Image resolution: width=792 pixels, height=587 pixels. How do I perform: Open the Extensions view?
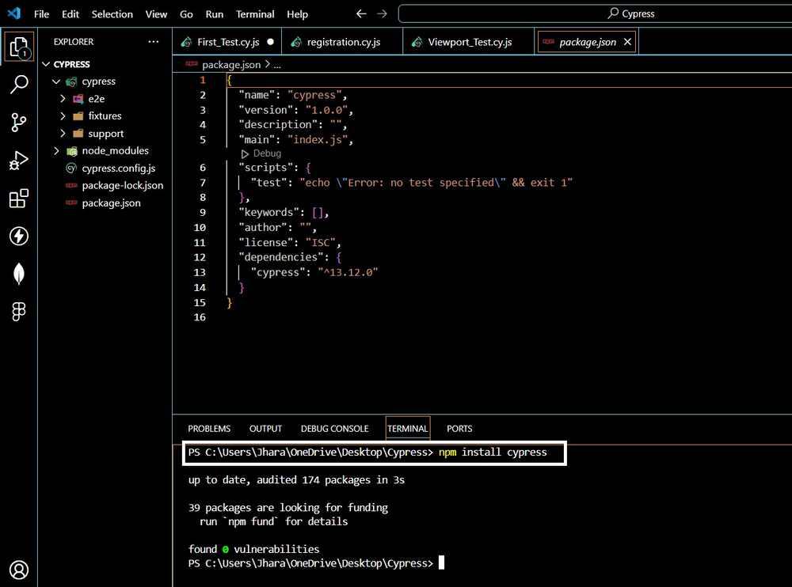pyautogui.click(x=19, y=199)
